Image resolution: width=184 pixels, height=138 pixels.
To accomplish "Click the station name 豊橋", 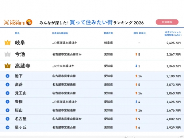I will point(19,102).
